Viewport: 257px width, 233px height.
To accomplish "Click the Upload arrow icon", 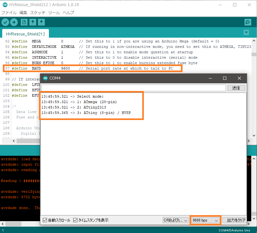I will 14,22.
